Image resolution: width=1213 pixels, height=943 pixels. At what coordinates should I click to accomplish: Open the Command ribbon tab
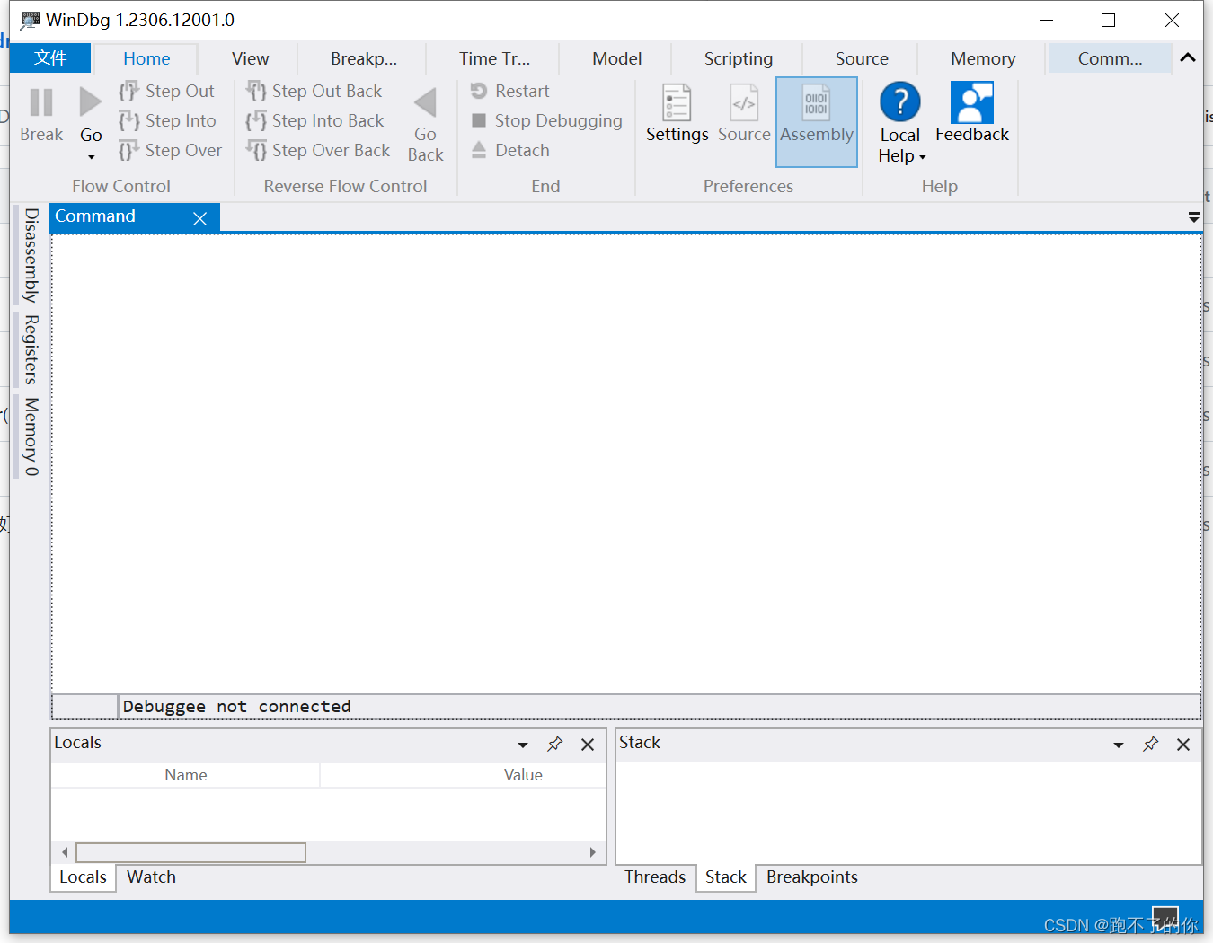1111,58
